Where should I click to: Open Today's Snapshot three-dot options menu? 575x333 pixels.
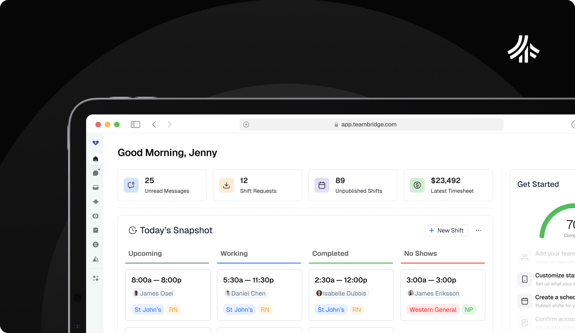pos(478,230)
